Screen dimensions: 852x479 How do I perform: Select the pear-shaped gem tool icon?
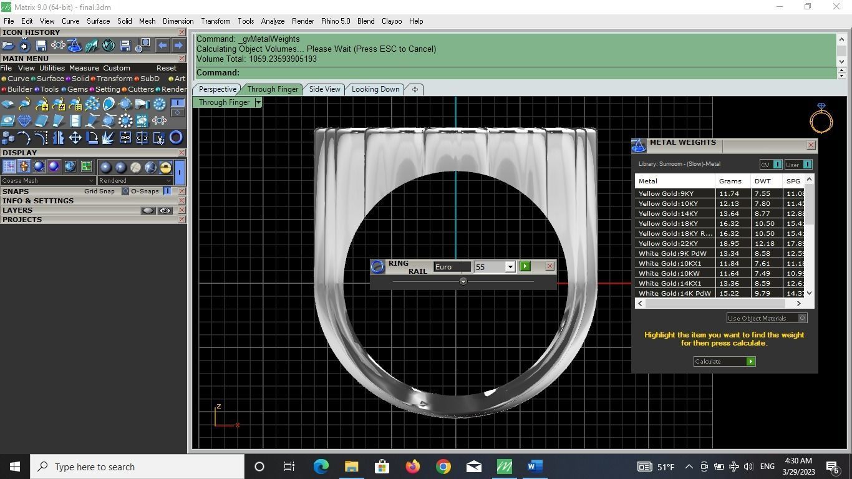click(x=109, y=104)
